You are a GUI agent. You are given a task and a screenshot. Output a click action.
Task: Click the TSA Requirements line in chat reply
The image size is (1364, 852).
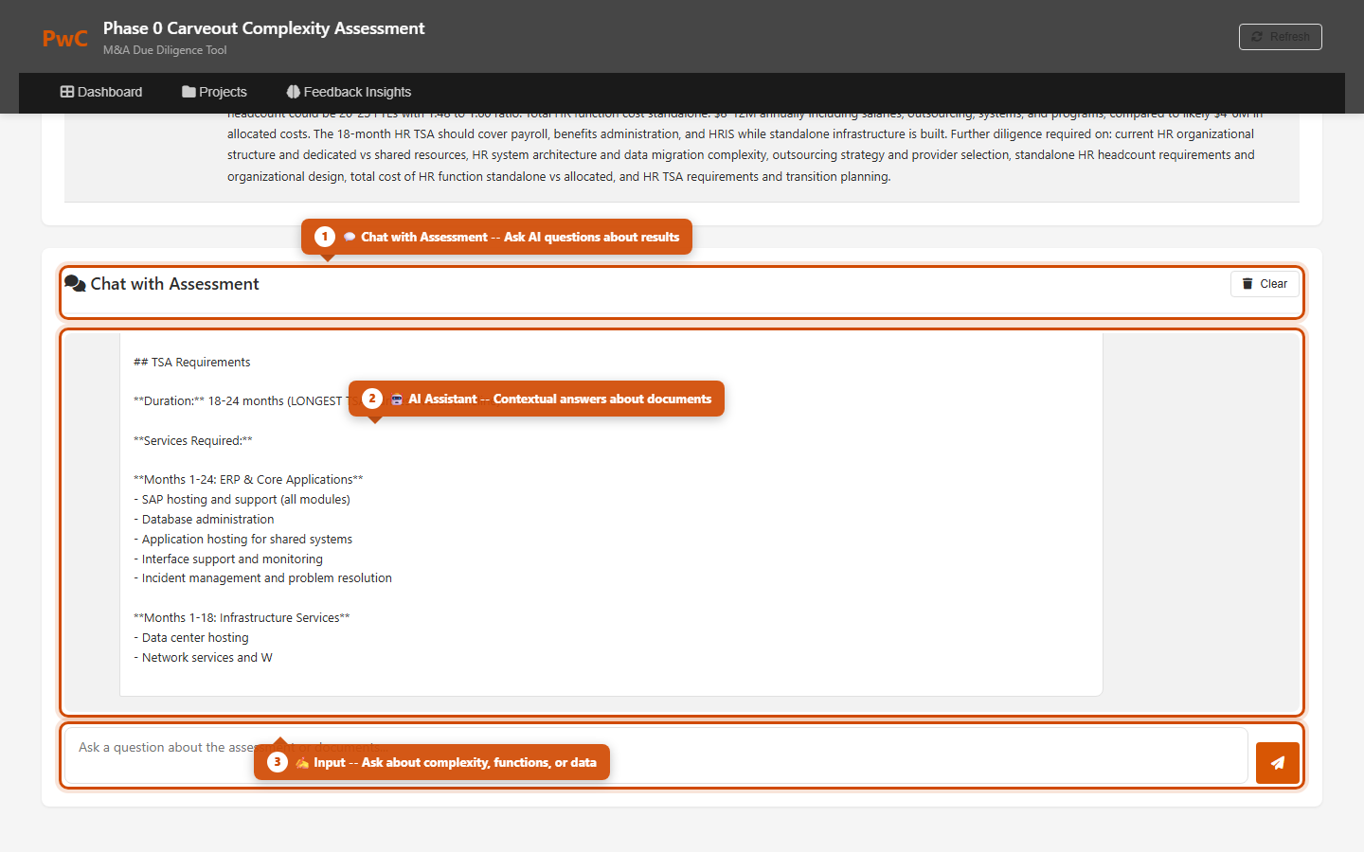tap(192, 363)
